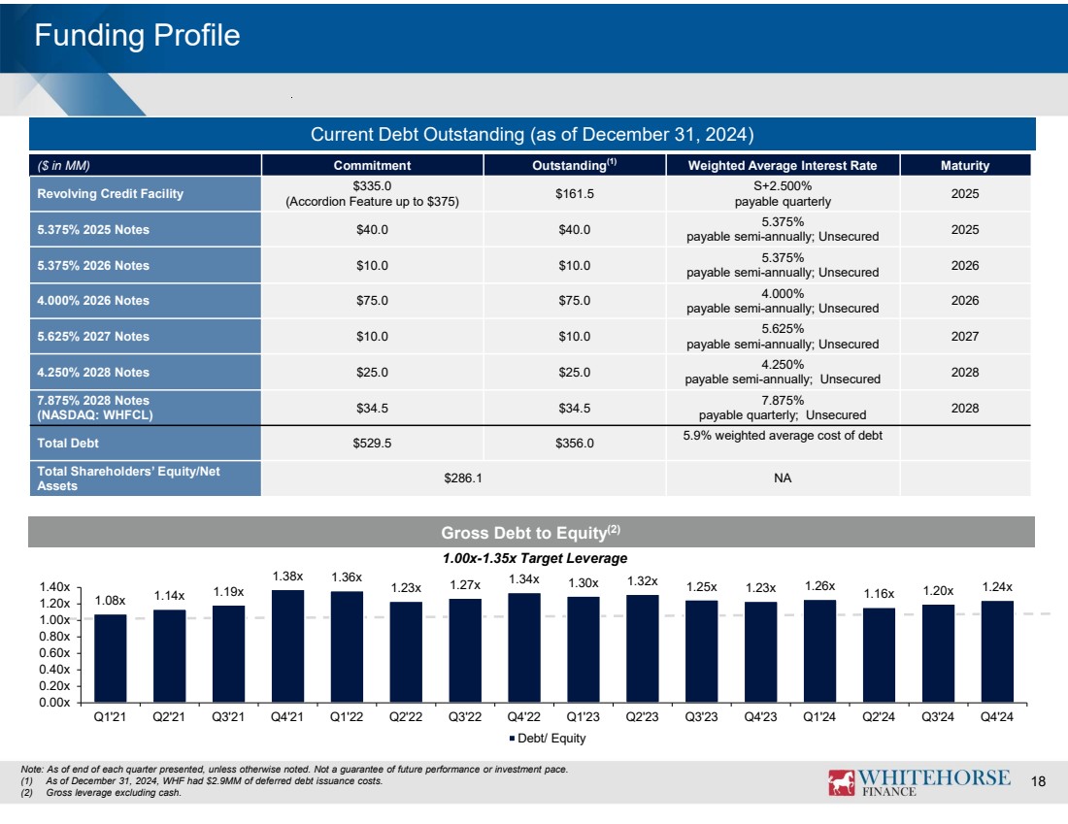Click the 'Maturity' column header
The height and width of the screenshot is (824, 1068).
click(x=965, y=166)
